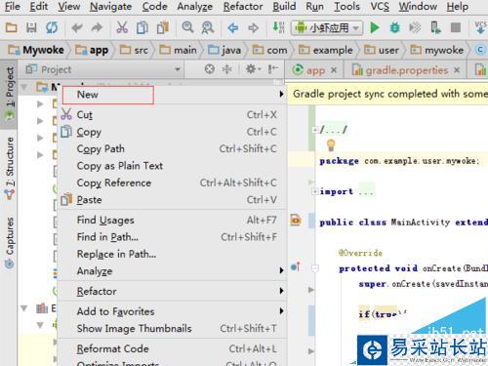Screen dimensions: 488x366
Task: Expand the folded import block
Action: pyautogui.click(x=314, y=191)
